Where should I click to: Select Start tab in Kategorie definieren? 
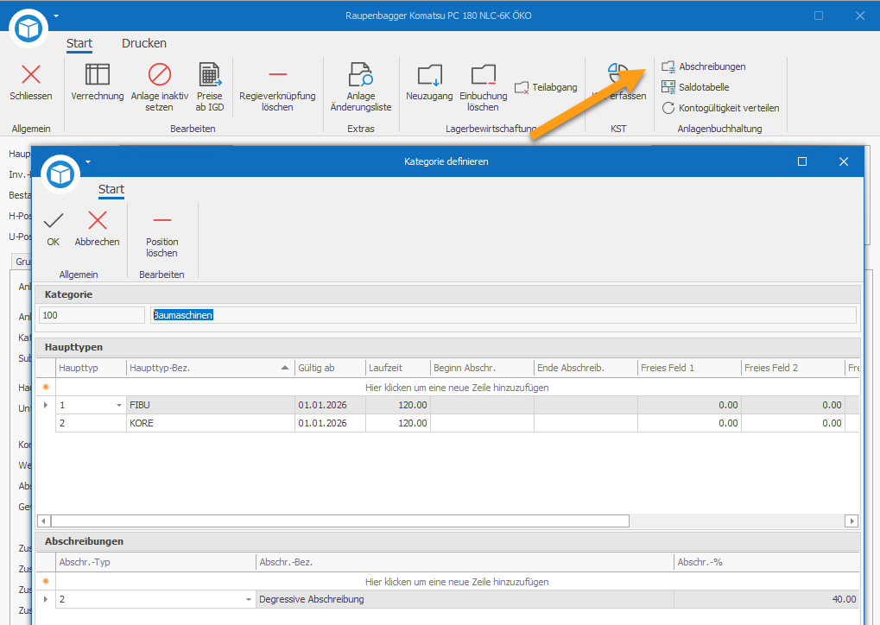(x=111, y=189)
